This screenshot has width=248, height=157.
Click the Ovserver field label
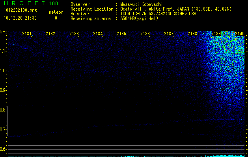coord(80,4)
